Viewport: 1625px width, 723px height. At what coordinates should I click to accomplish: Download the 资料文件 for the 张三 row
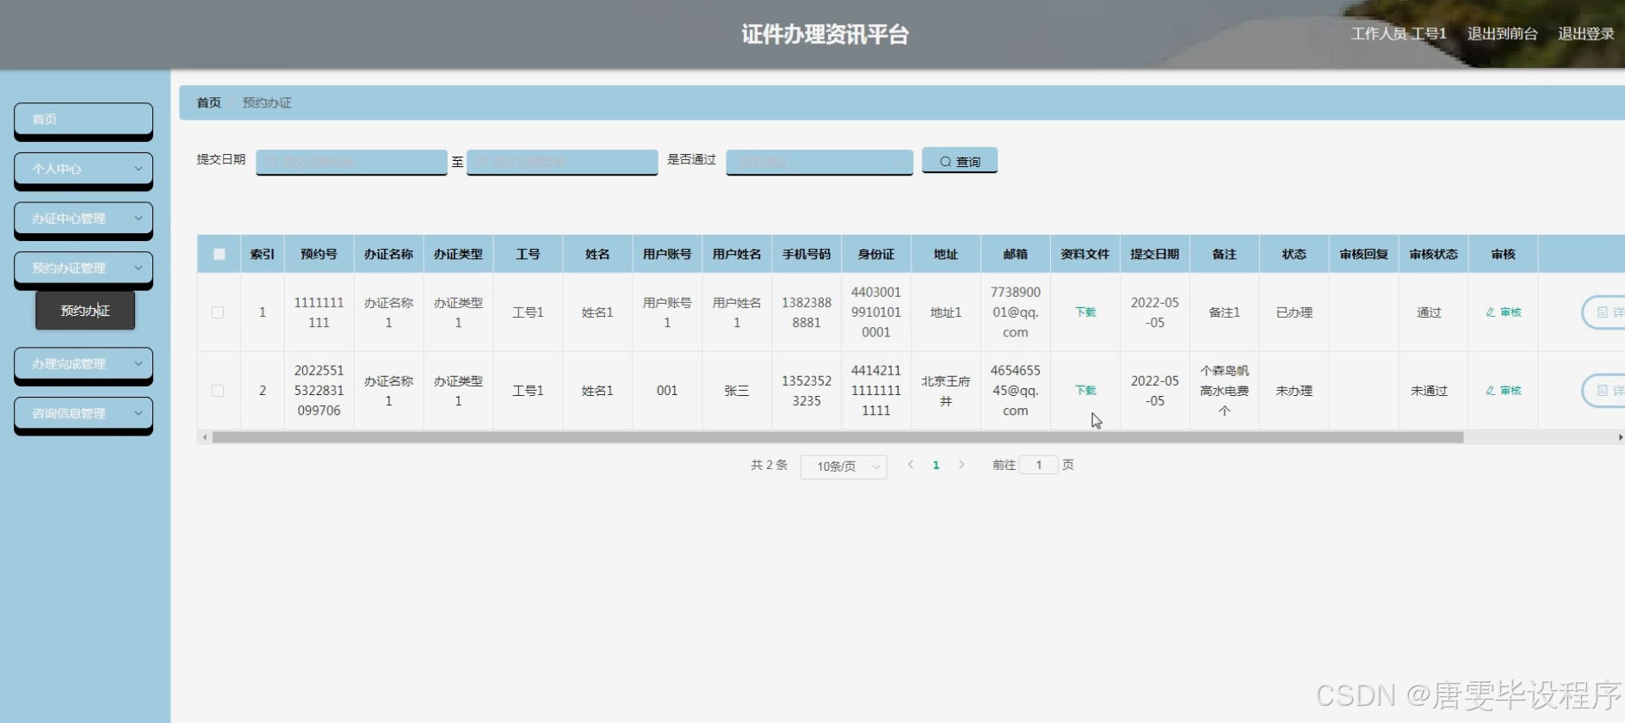pyautogui.click(x=1085, y=391)
